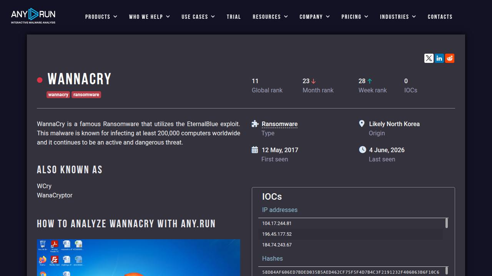Open the Company dropdown
The height and width of the screenshot is (276, 492).
pos(315,17)
